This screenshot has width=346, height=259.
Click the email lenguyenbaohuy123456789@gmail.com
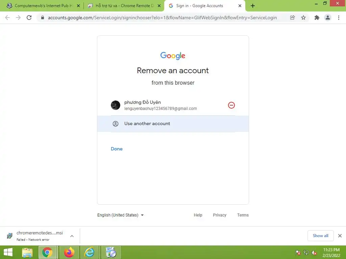coord(160,109)
